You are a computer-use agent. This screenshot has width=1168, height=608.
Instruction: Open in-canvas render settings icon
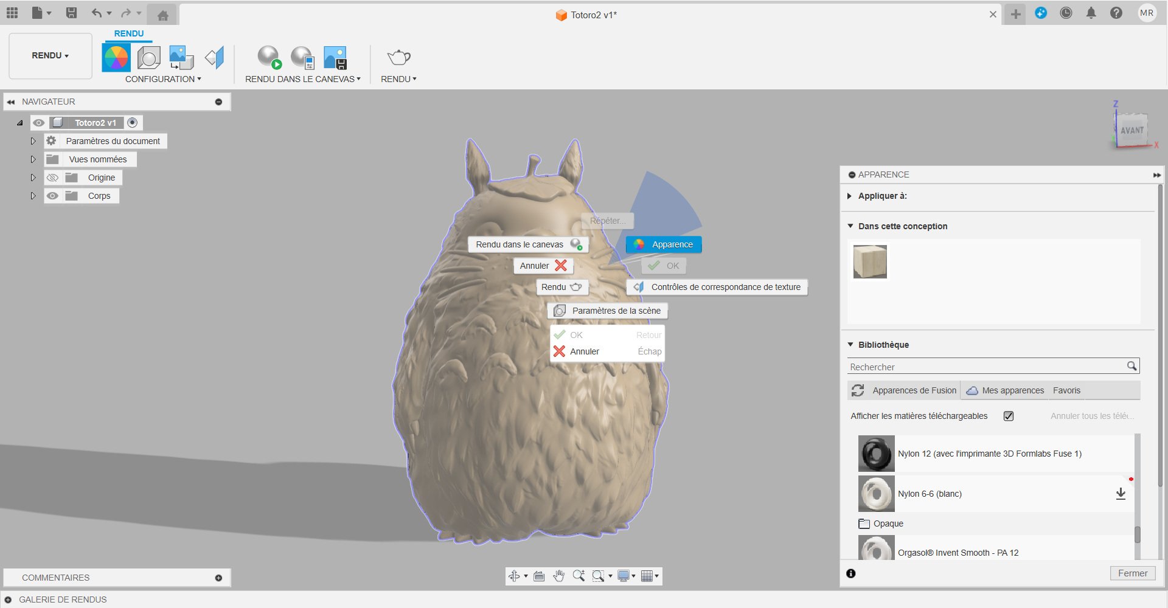[302, 58]
